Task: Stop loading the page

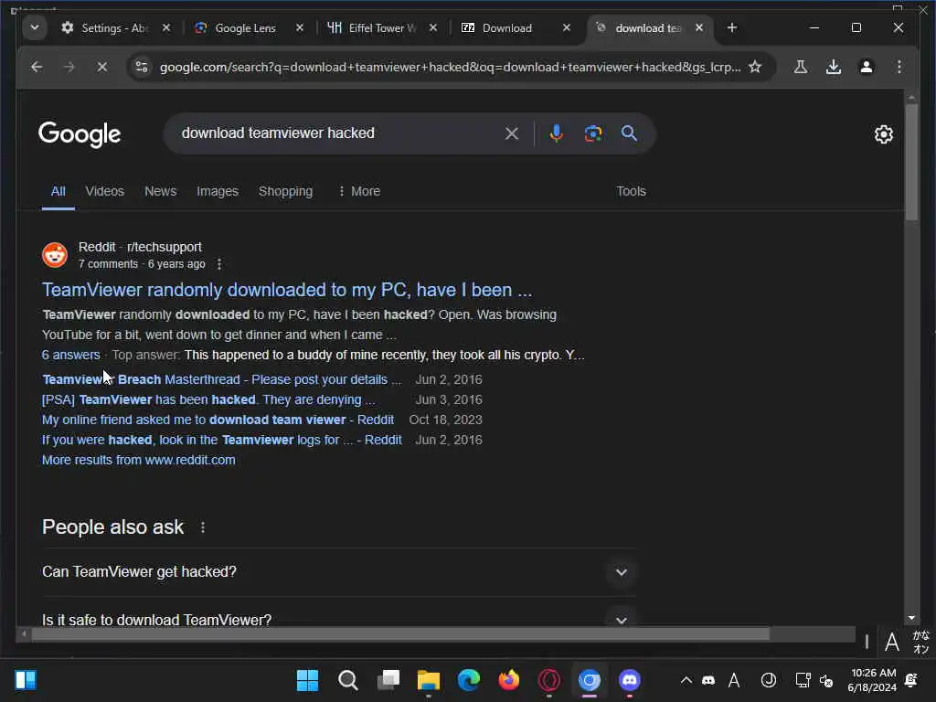Action: pos(102,67)
